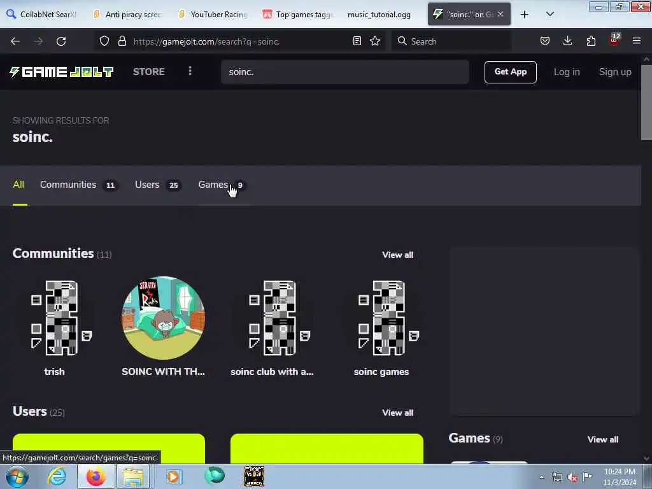Click the extension icon with badge 12
The width and height of the screenshot is (652, 489).
click(614, 40)
